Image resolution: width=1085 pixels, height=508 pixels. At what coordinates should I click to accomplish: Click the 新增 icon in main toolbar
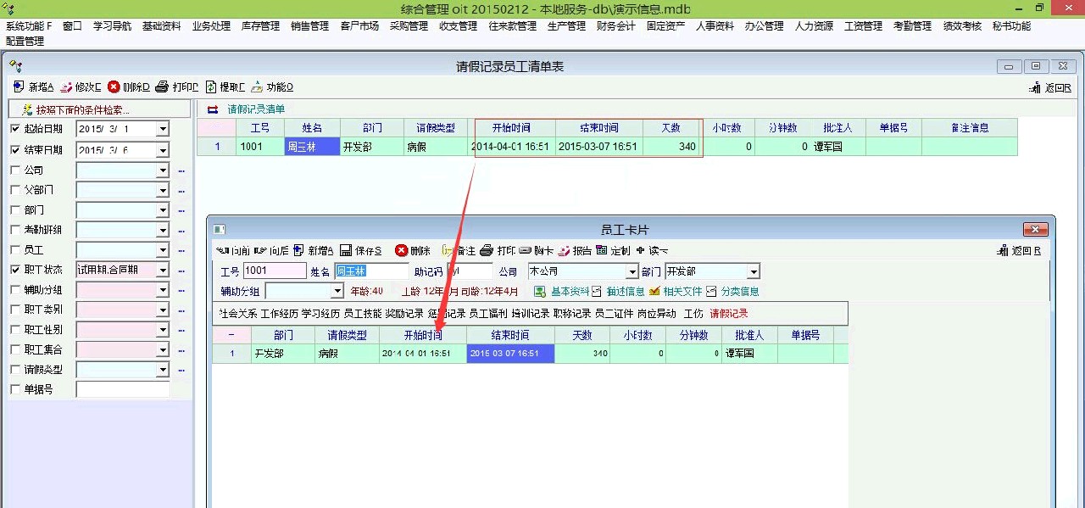[x=19, y=87]
